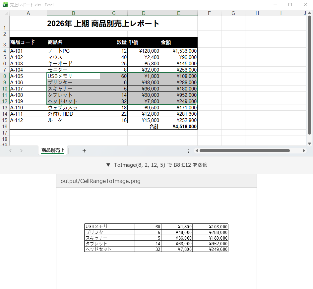This screenshot has height=289, width=313.
Task: Select column A header
Action: pos(28,13)
